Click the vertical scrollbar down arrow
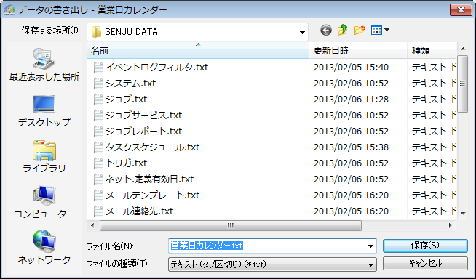 click(x=463, y=214)
